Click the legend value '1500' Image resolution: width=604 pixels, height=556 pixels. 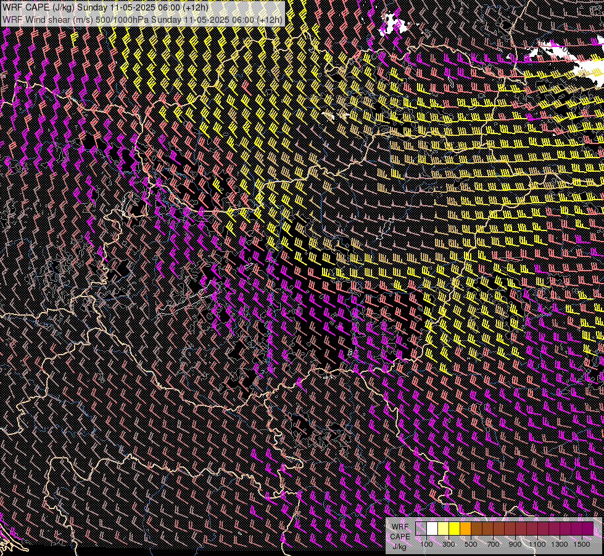coord(582,544)
